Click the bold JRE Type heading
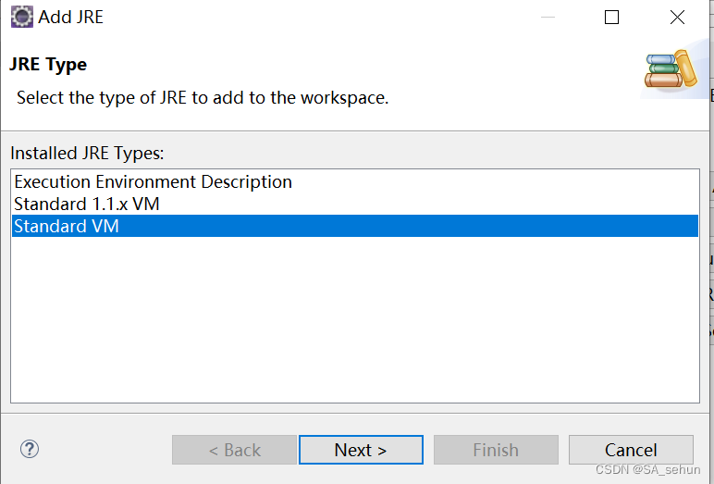The image size is (714, 484). pos(48,65)
